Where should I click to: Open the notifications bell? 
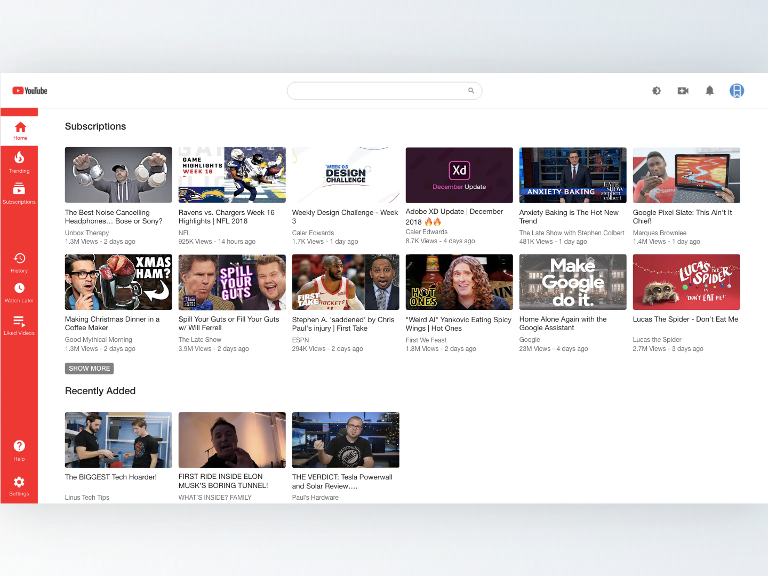pyautogui.click(x=710, y=91)
